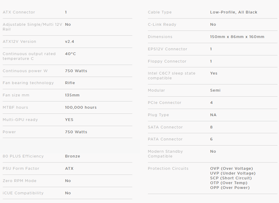Click the EPS12V Connector label
279x203 pixels.
(x=167, y=49)
